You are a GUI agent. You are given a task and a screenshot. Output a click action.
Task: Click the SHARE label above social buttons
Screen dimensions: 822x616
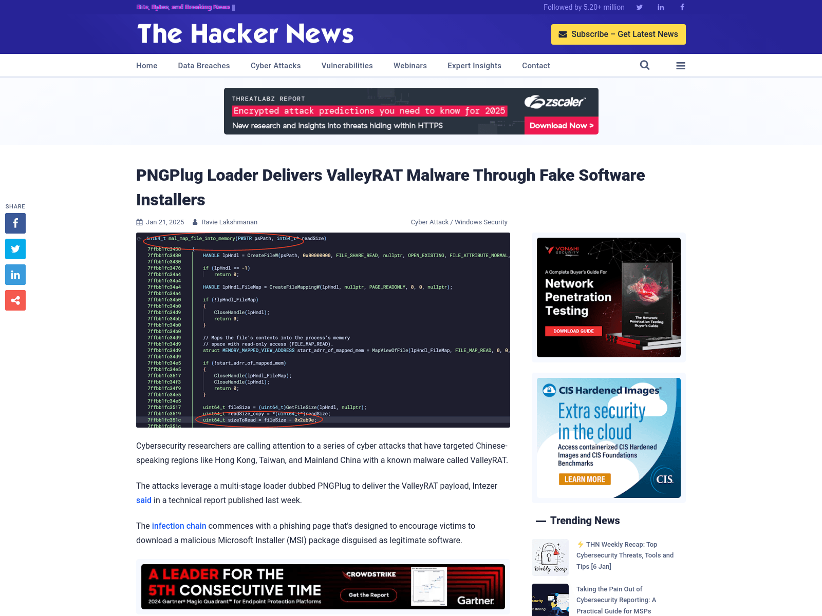15,206
